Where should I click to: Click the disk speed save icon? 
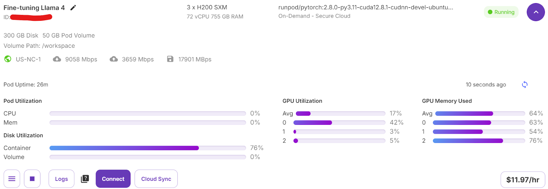tap(170, 59)
